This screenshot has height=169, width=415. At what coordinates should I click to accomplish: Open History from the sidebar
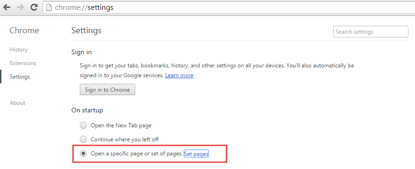pyautogui.click(x=18, y=50)
